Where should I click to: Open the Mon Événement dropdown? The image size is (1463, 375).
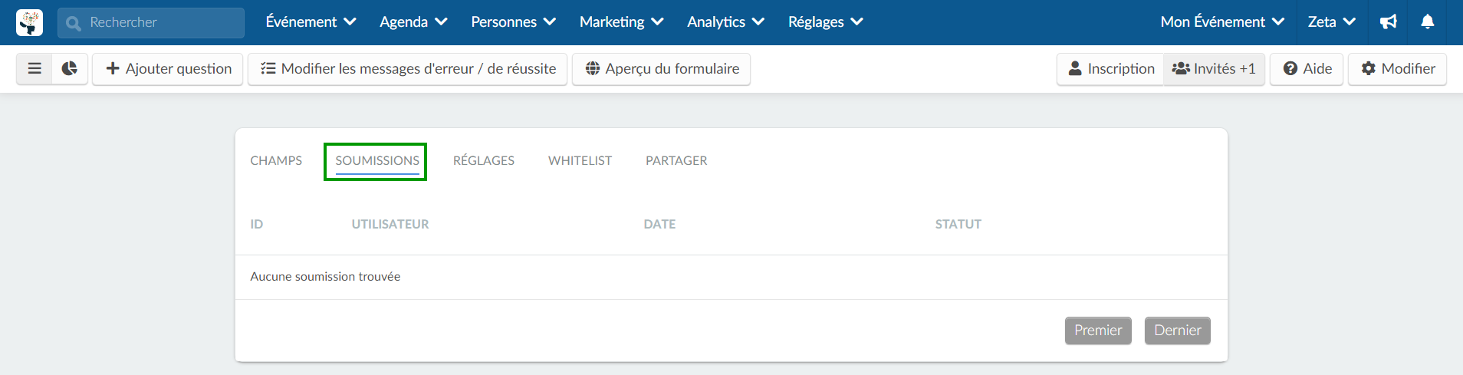click(1222, 22)
